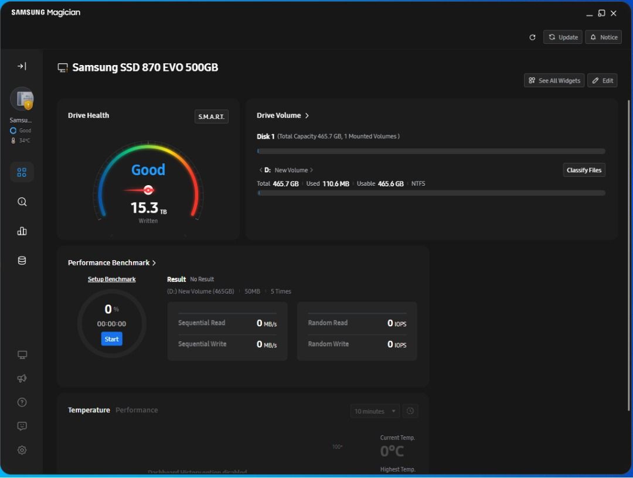
Task: Open the feedback chat bubble icon
Action: coord(22,426)
